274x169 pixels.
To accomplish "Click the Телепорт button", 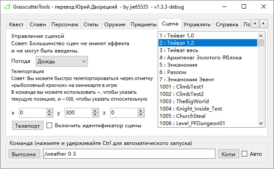I will (x=28, y=126).
